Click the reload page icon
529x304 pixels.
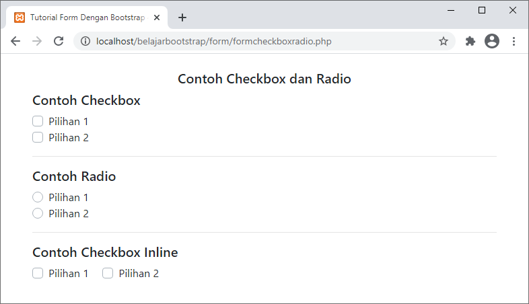(x=59, y=41)
